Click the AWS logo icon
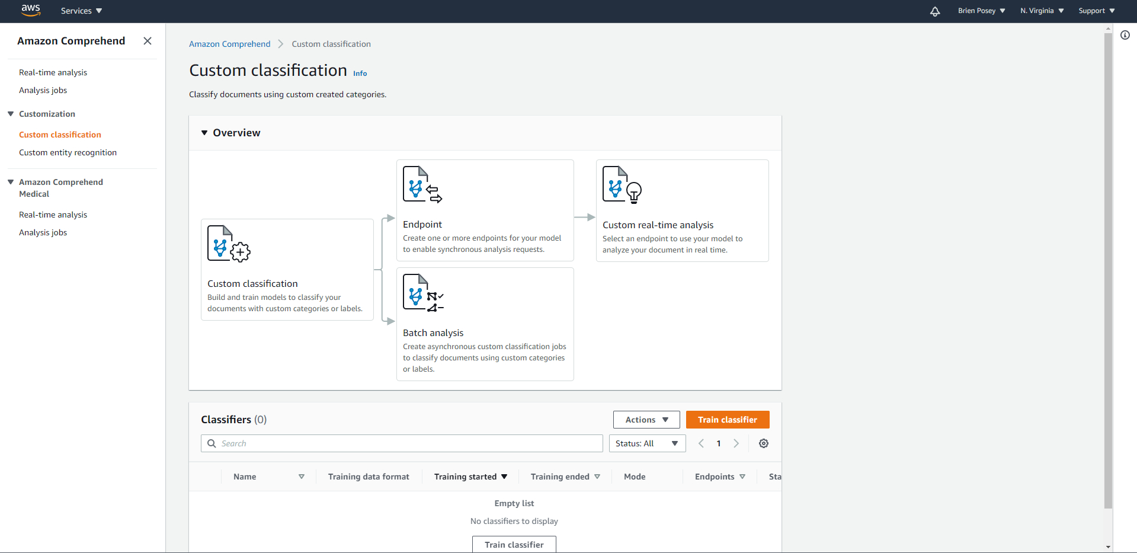The width and height of the screenshot is (1137, 553). click(31, 10)
